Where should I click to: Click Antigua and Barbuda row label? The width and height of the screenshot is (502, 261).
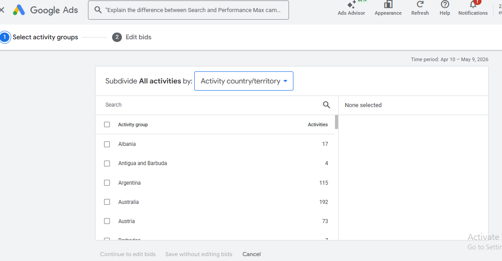pos(142,163)
